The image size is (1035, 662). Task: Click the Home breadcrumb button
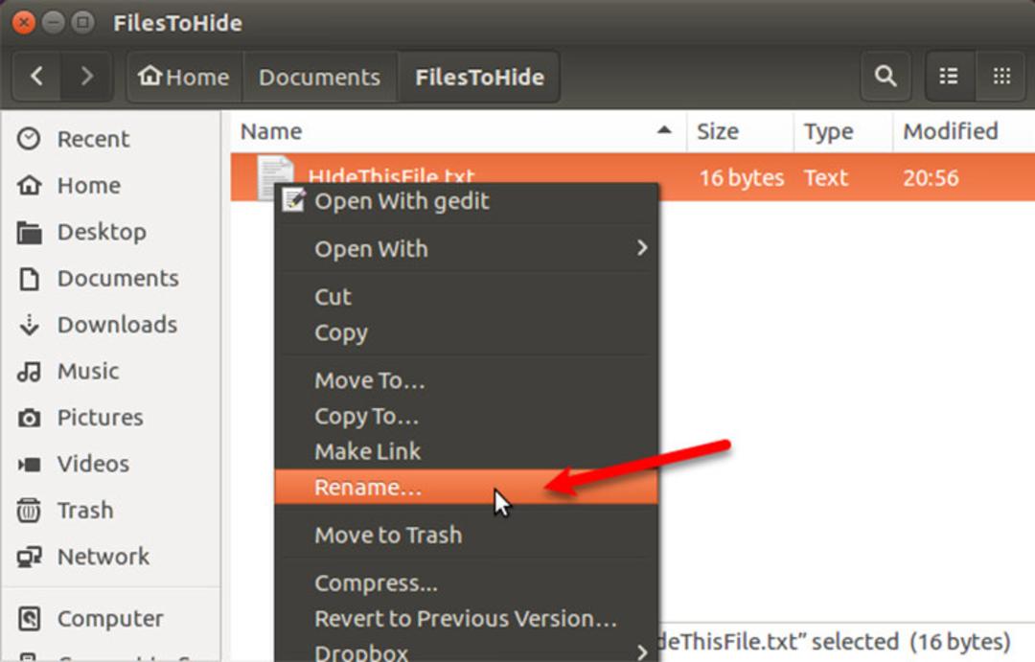184,77
